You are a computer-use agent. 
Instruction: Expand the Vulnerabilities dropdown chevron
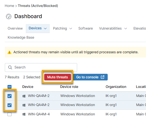click(x=126, y=29)
